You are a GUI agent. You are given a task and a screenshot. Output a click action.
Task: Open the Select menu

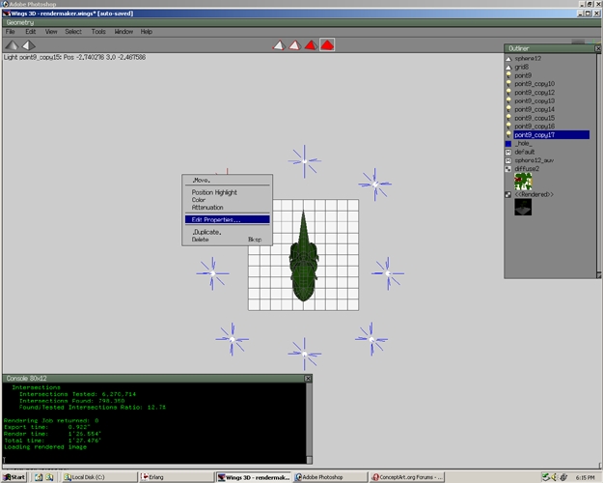click(73, 32)
